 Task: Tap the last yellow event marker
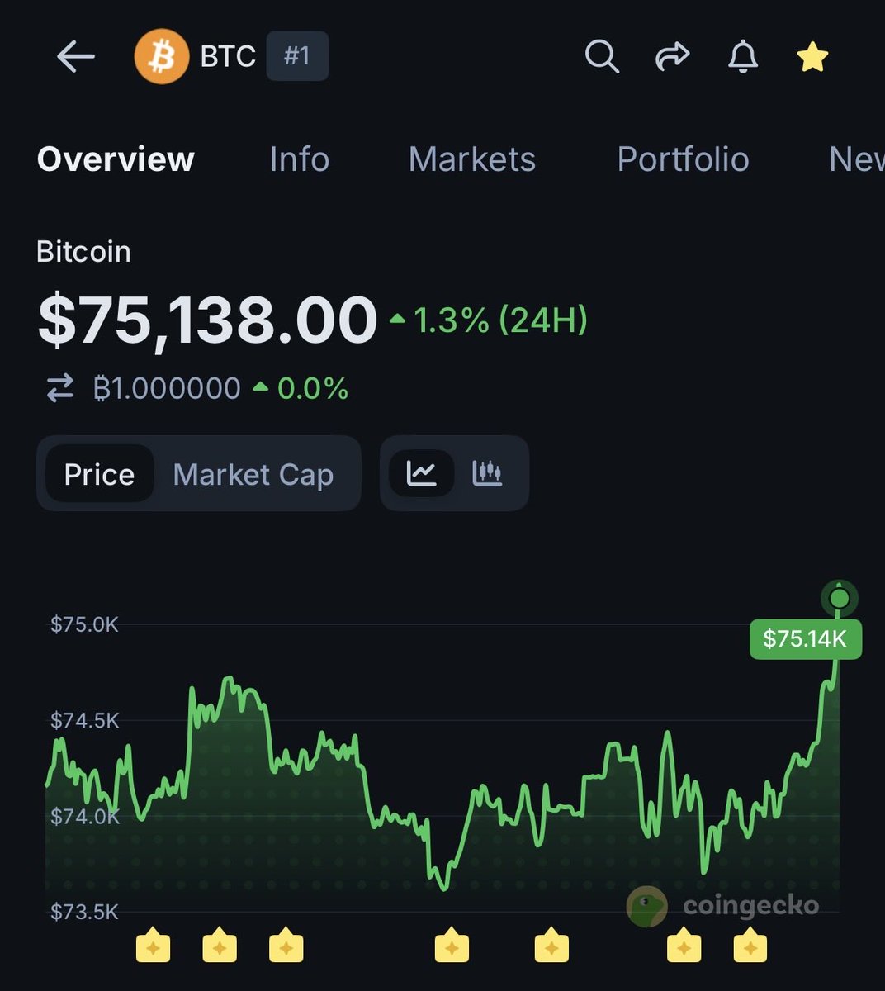(750, 946)
